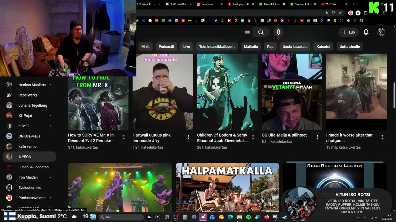Open the ABP adblock extension icon

click(x=351, y=13)
